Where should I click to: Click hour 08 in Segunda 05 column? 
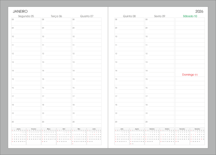tap(13, 19)
